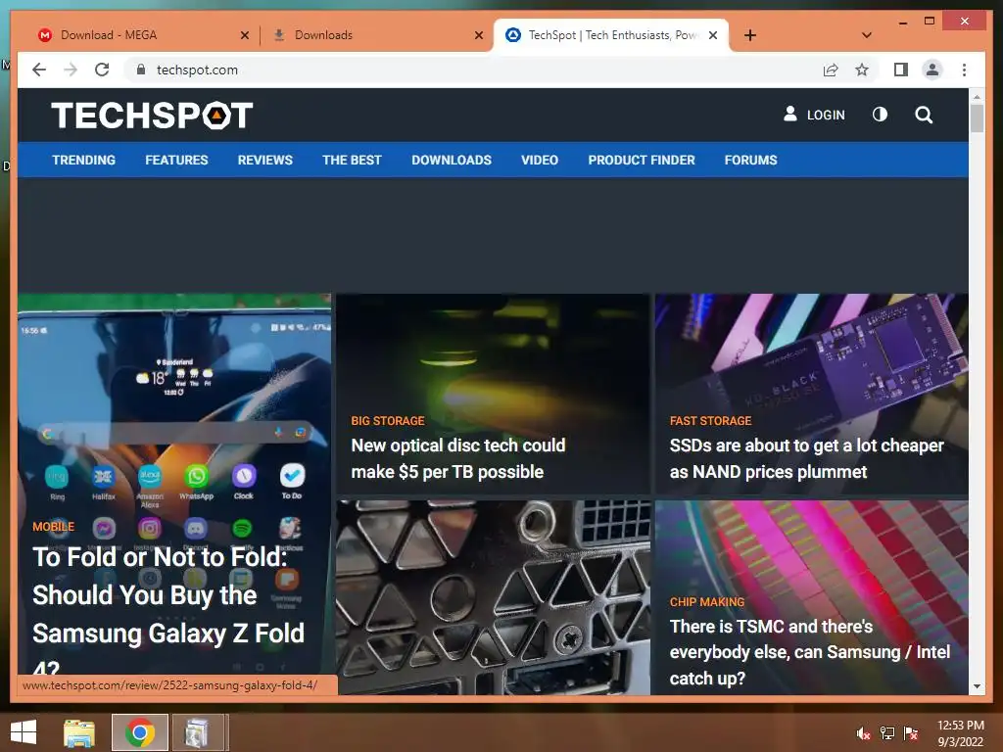This screenshot has height=752, width=1003.
Task: Open the TRENDING menu
Action: (x=84, y=160)
